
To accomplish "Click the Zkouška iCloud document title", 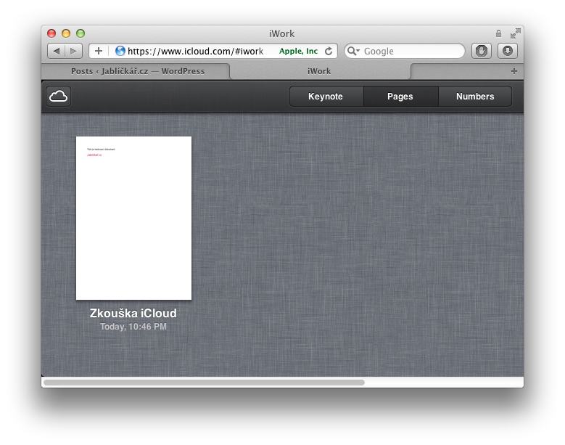I will [133, 313].
